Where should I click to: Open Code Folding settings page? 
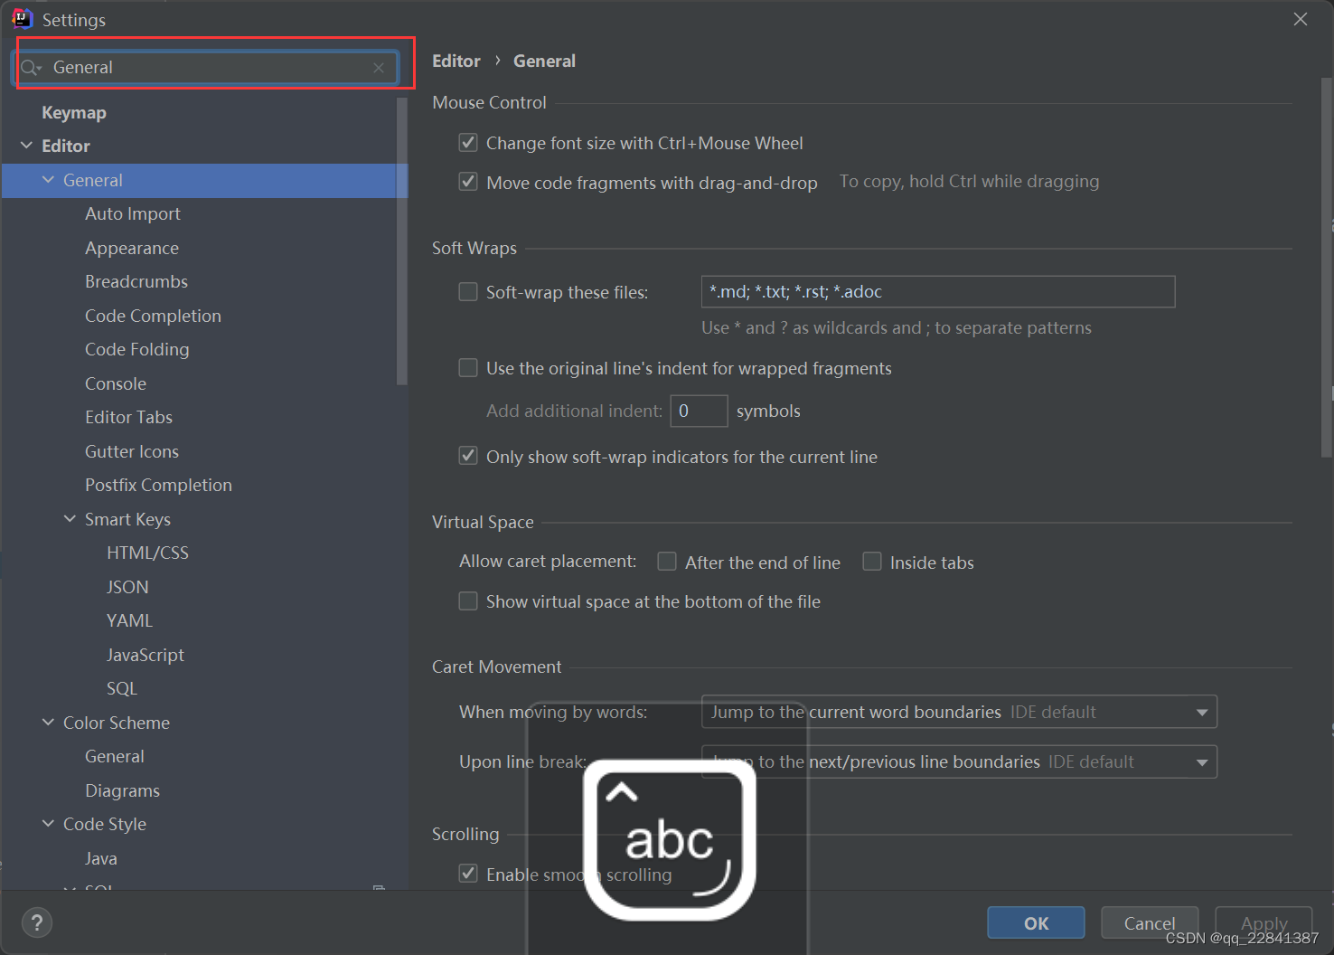[x=137, y=349]
